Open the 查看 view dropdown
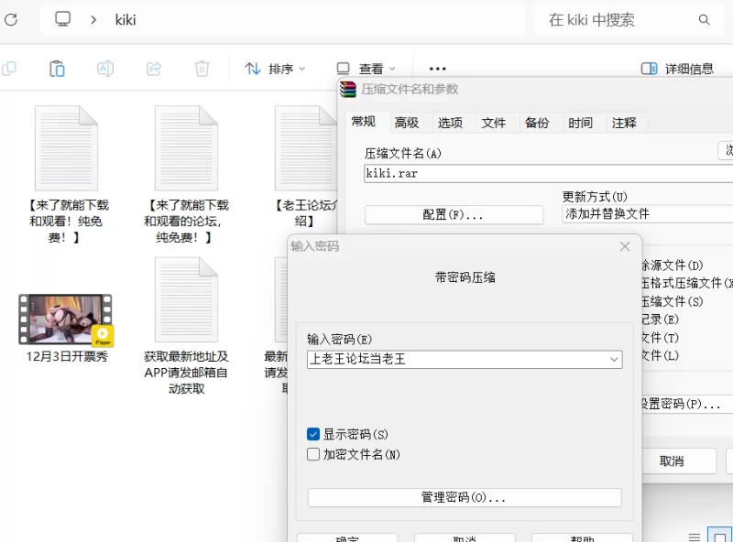The height and width of the screenshot is (542, 733). 366,69
